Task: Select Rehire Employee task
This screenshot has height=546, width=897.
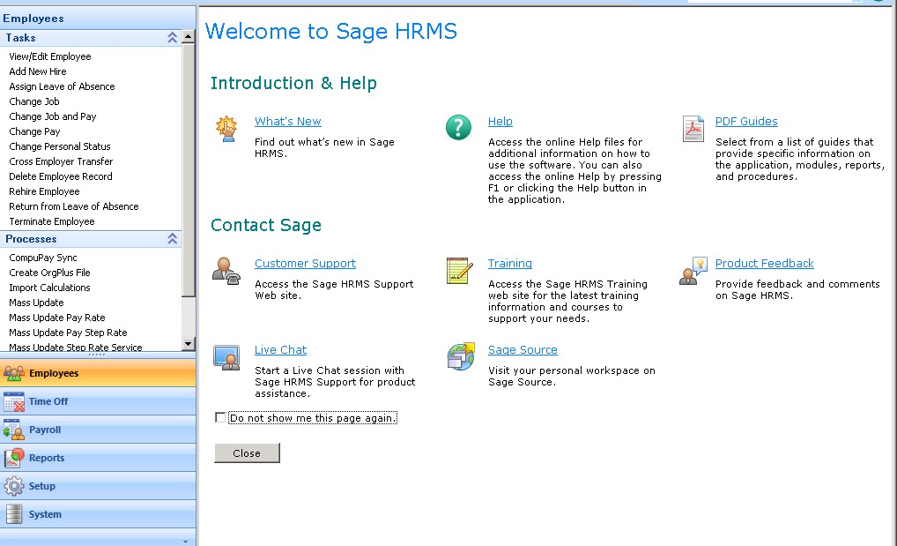Action: pos(44,191)
